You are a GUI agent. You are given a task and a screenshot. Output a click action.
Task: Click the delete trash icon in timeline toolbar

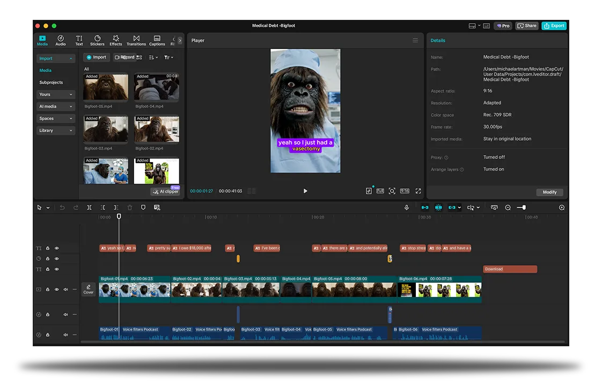(130, 207)
